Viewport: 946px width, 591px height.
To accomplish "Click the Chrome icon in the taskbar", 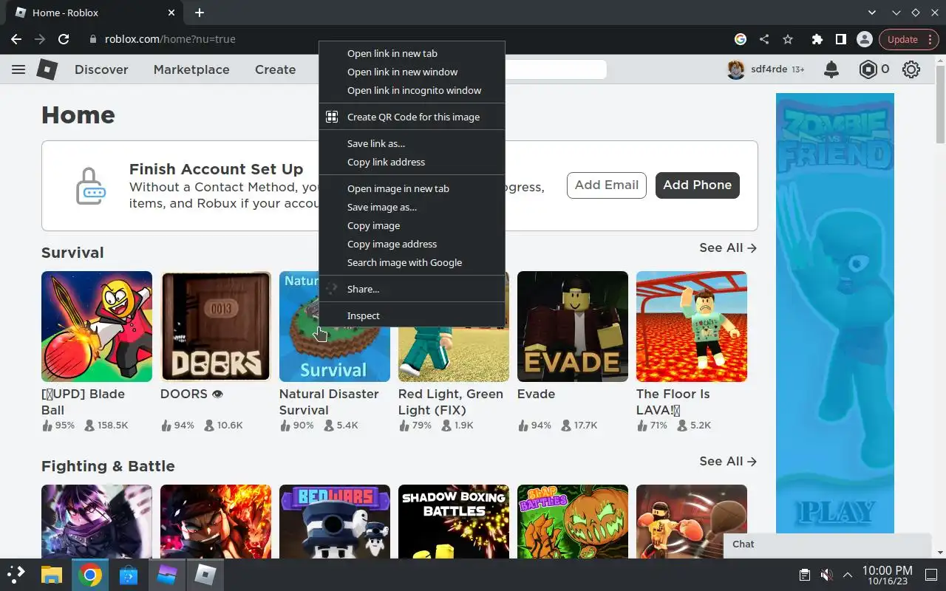I will pos(90,574).
